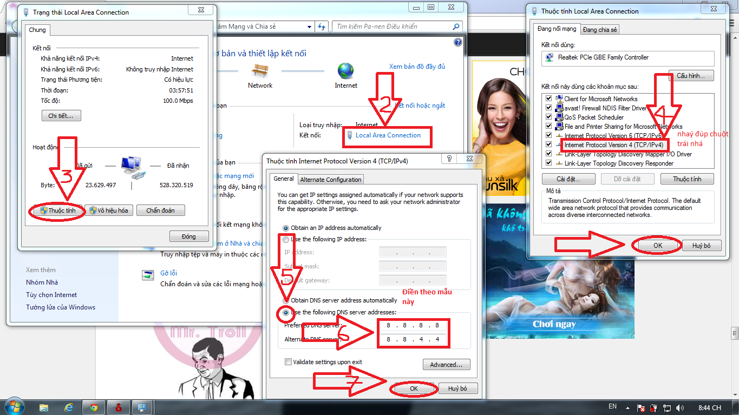Click the Realtek PCIe GBE adapter icon
This screenshot has width=739, height=415.
click(550, 57)
